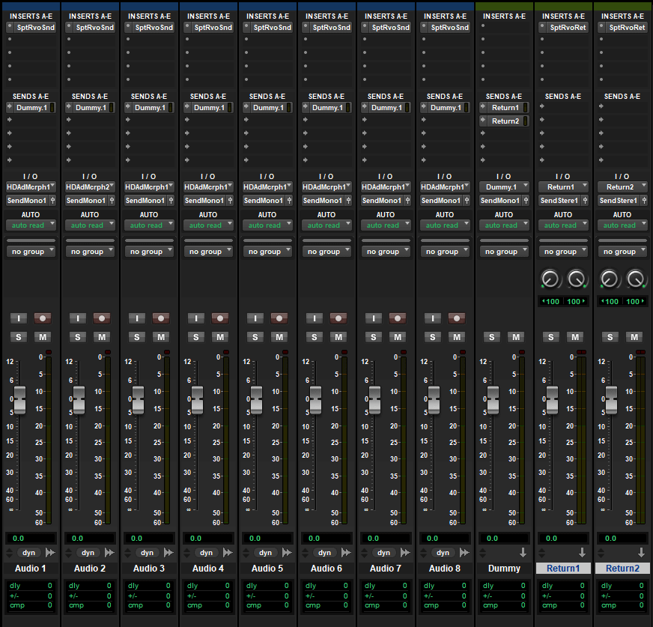
Task: Open the Return1 input path selector
Action: 563,187
